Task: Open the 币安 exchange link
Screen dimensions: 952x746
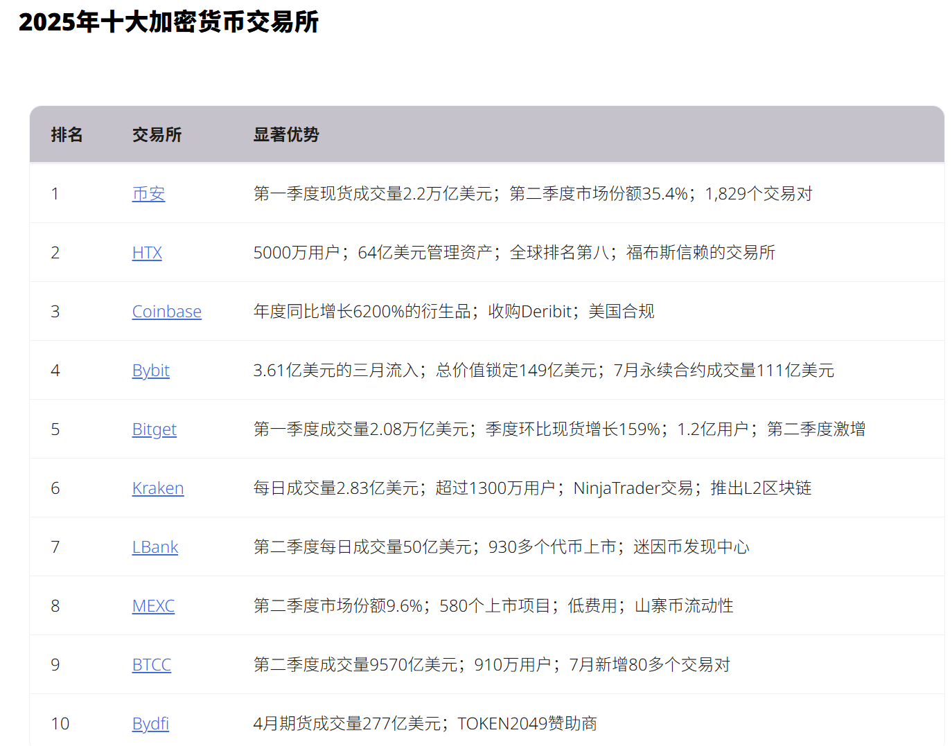Action: click(x=148, y=194)
